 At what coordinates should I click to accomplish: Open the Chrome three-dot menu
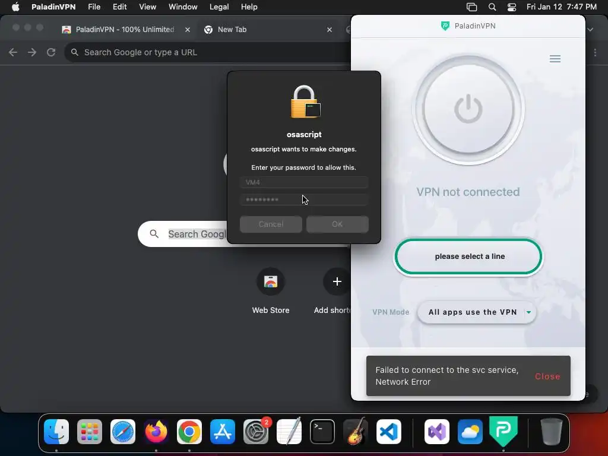[x=595, y=52]
